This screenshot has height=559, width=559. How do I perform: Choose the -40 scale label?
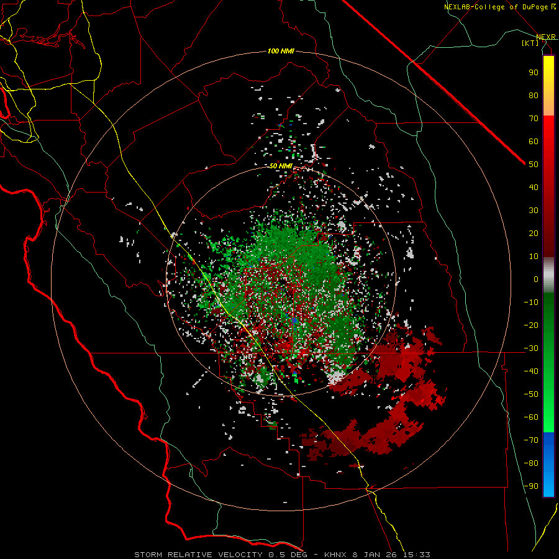click(531, 371)
